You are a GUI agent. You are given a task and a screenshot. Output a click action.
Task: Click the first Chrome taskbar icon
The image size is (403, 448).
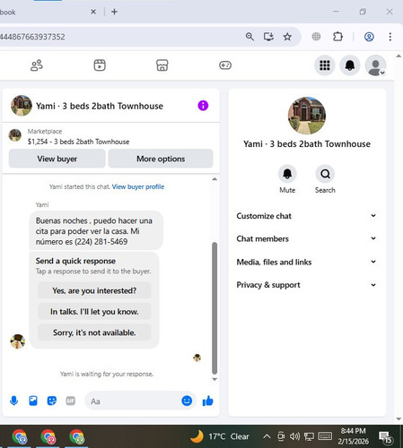click(20, 436)
